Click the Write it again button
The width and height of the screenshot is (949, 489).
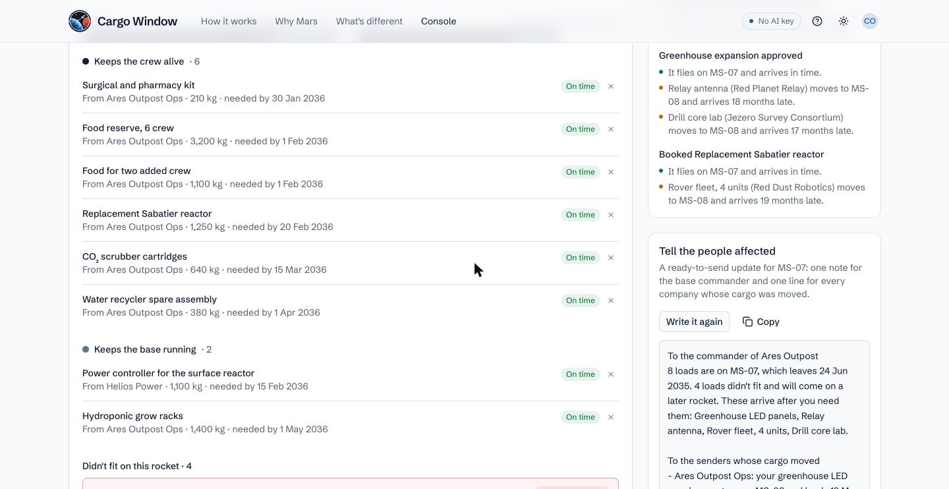695,322
